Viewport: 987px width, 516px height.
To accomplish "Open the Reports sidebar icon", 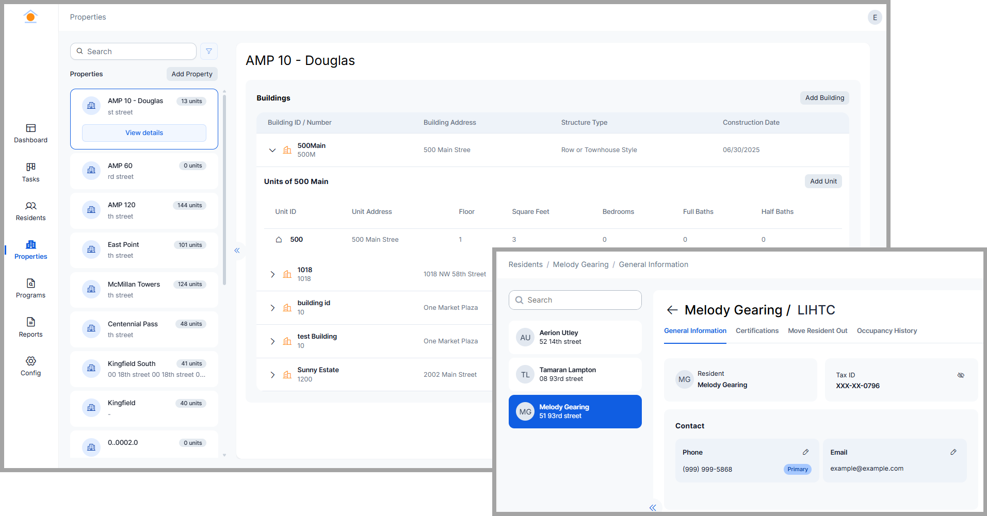I will point(30,323).
